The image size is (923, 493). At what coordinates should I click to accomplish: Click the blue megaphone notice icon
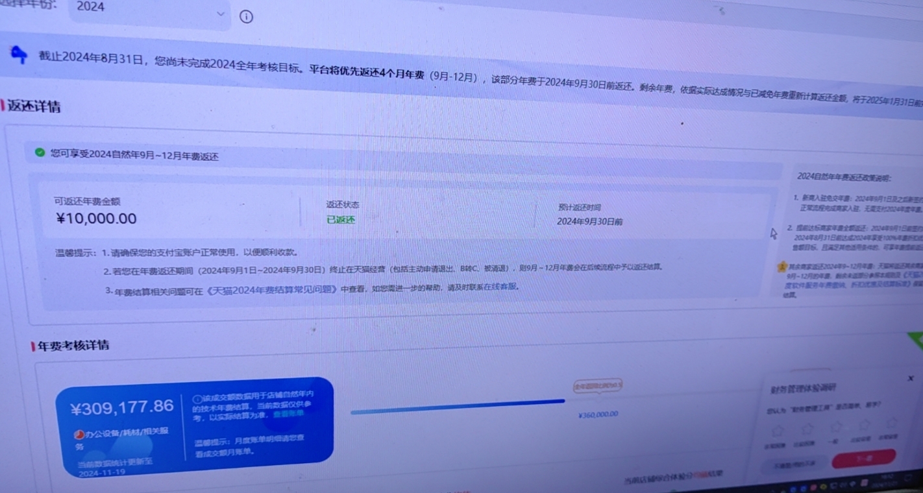(19, 55)
